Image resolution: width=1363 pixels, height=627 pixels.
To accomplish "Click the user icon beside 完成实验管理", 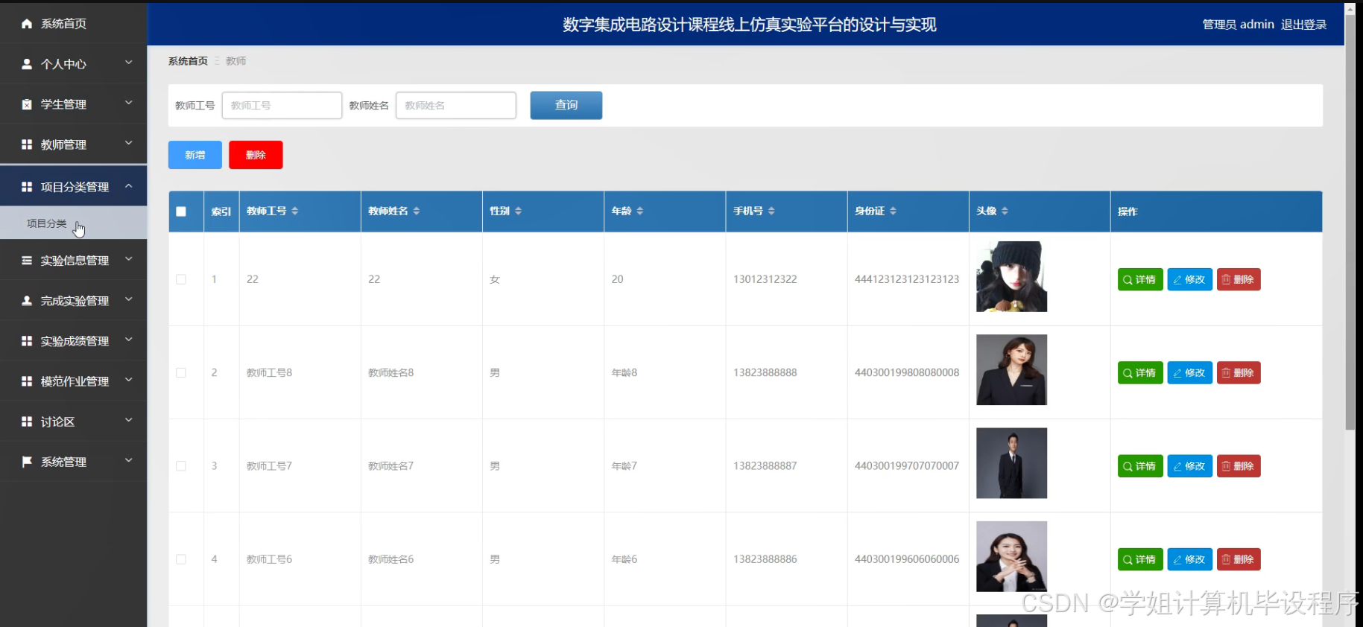I will [27, 301].
